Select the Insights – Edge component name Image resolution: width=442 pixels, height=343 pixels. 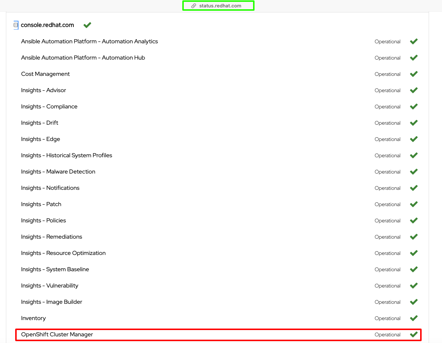pyautogui.click(x=41, y=139)
